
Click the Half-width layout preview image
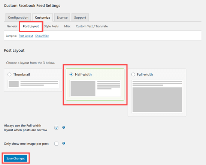coord(95,88)
